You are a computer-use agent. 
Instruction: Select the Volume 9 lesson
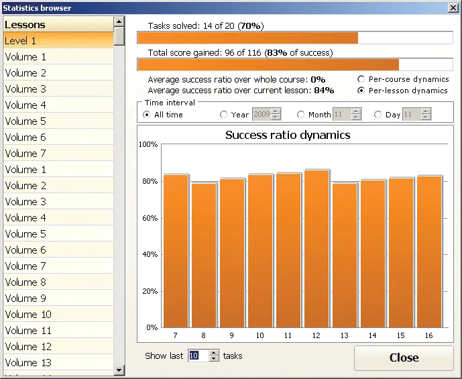(58, 298)
